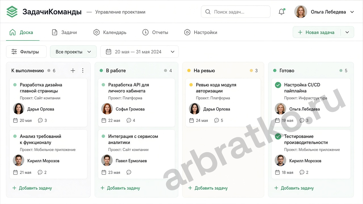Click yellow status dot on Ревью кода card

pos(191,85)
